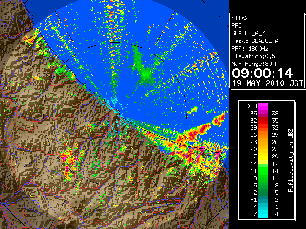Pick the bright green swatch beside 11
Viewport: 306px width, 229px height.
263,171
